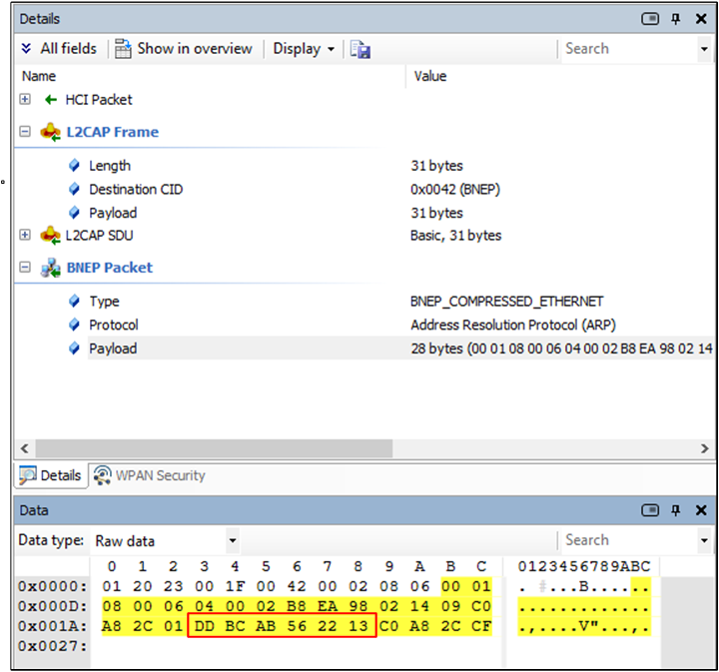Click the Show in overview calendar icon
The image size is (719, 672).
123,49
